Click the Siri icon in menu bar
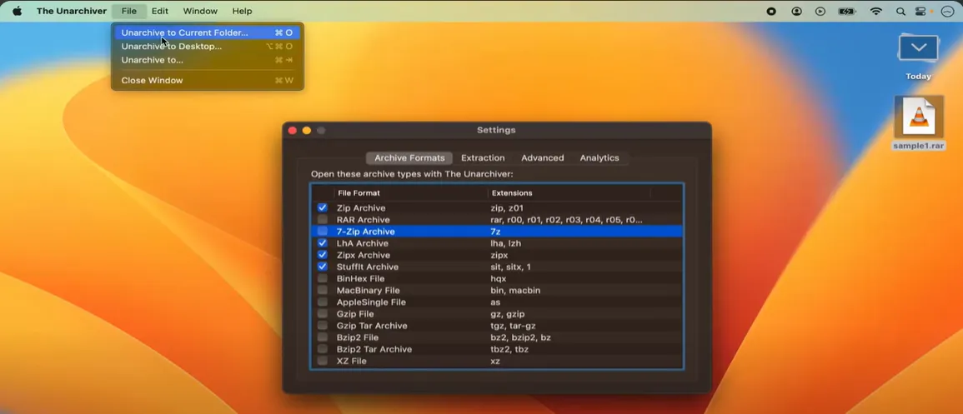The image size is (963, 414). point(946,11)
